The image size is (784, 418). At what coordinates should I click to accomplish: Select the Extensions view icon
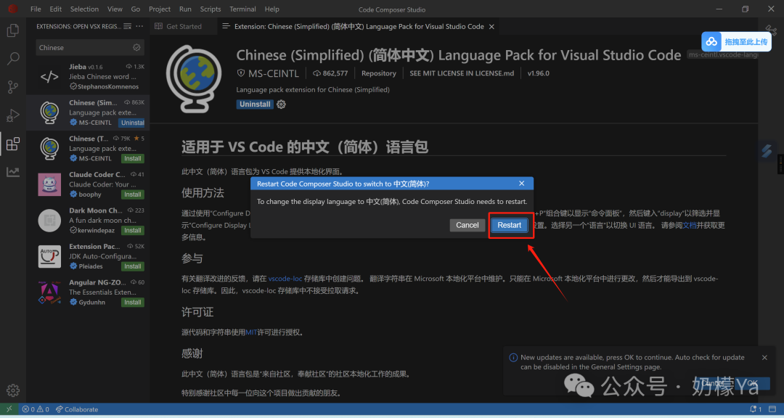[13, 144]
